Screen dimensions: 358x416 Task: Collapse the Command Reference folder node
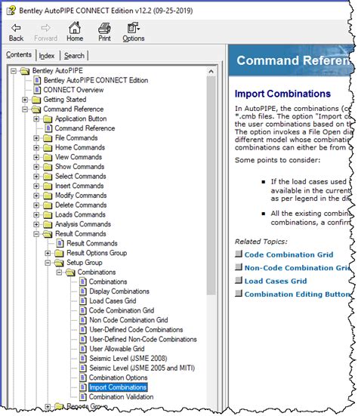(25, 109)
